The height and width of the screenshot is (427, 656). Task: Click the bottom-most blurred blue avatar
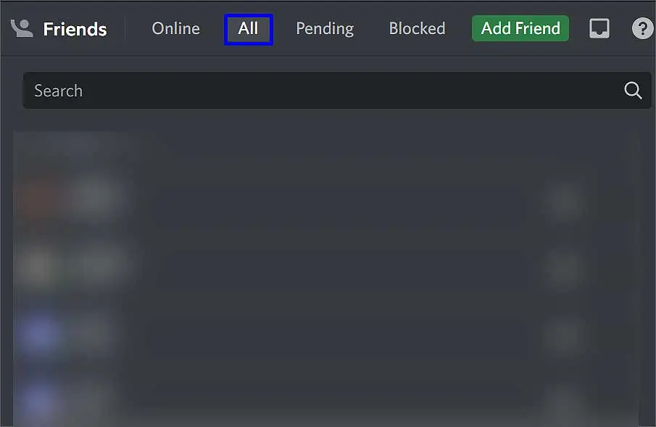[x=38, y=401]
